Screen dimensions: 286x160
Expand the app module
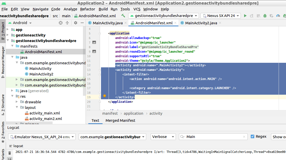coord(8,29)
